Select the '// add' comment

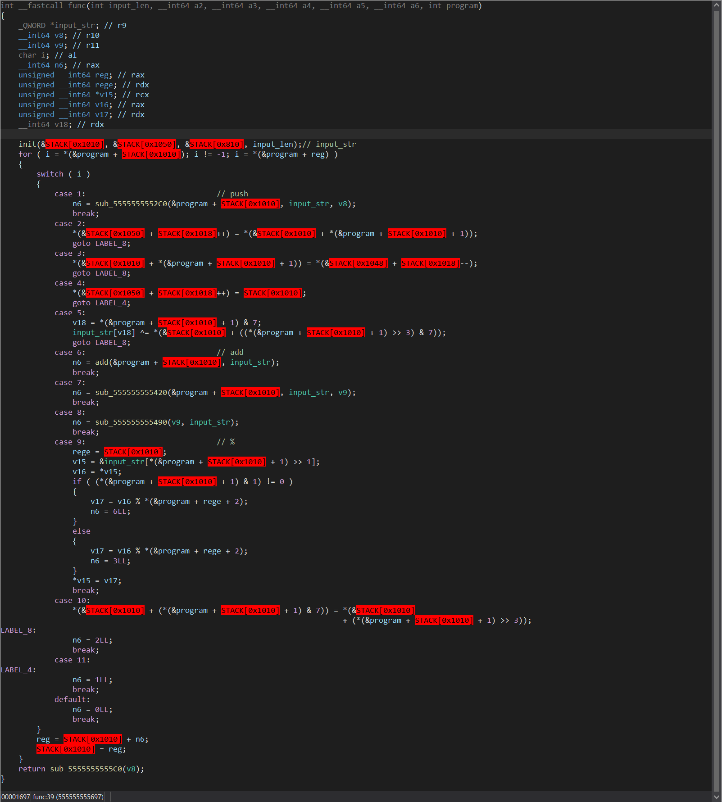(230, 353)
